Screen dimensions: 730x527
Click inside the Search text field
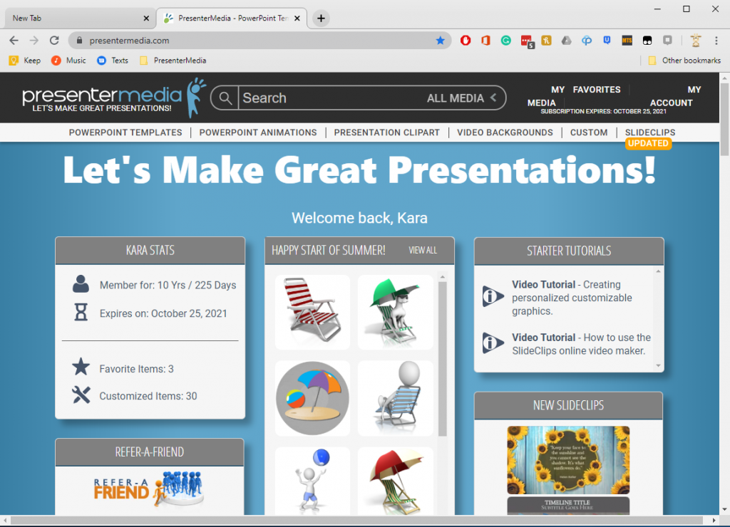click(328, 98)
